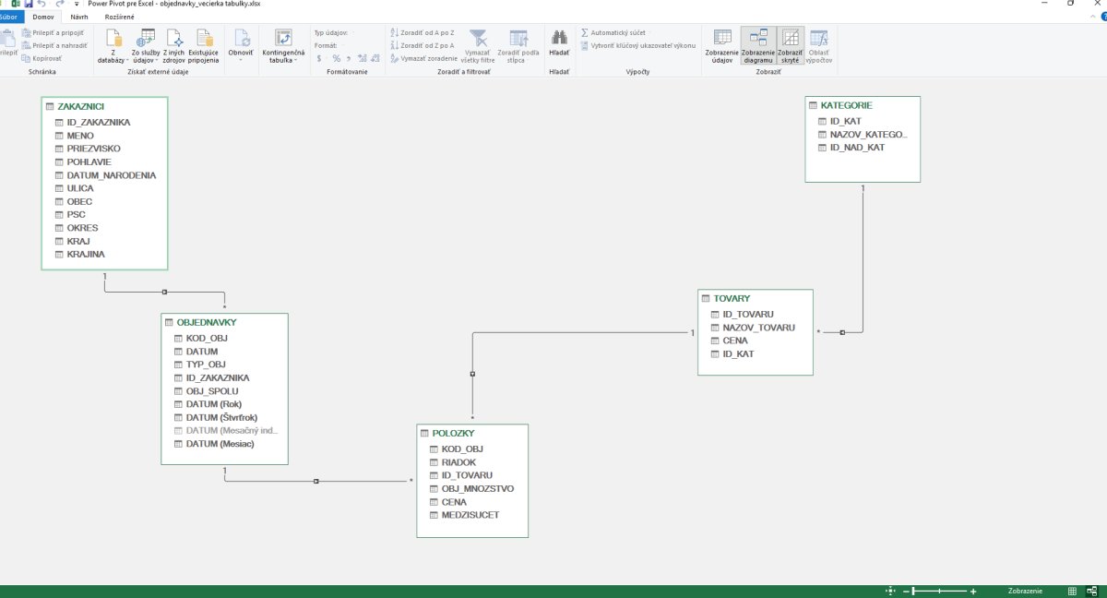Image resolution: width=1107 pixels, height=598 pixels.
Task: Switch to Zobrazenie údajov data view
Action: pos(723,45)
